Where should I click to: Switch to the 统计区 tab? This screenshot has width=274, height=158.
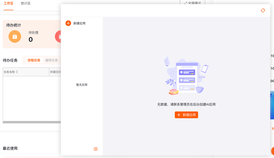coord(26,3)
